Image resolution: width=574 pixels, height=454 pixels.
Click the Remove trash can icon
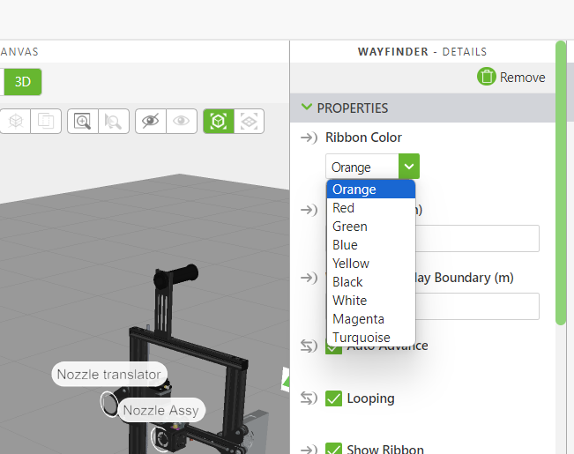pyautogui.click(x=487, y=77)
